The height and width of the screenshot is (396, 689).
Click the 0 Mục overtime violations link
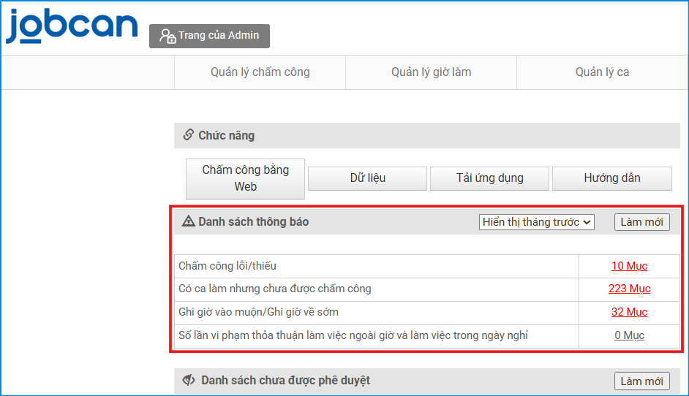629,335
